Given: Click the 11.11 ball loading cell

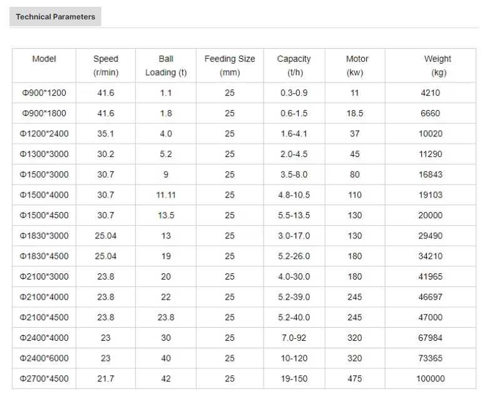Looking at the screenshot, I should [165, 195].
